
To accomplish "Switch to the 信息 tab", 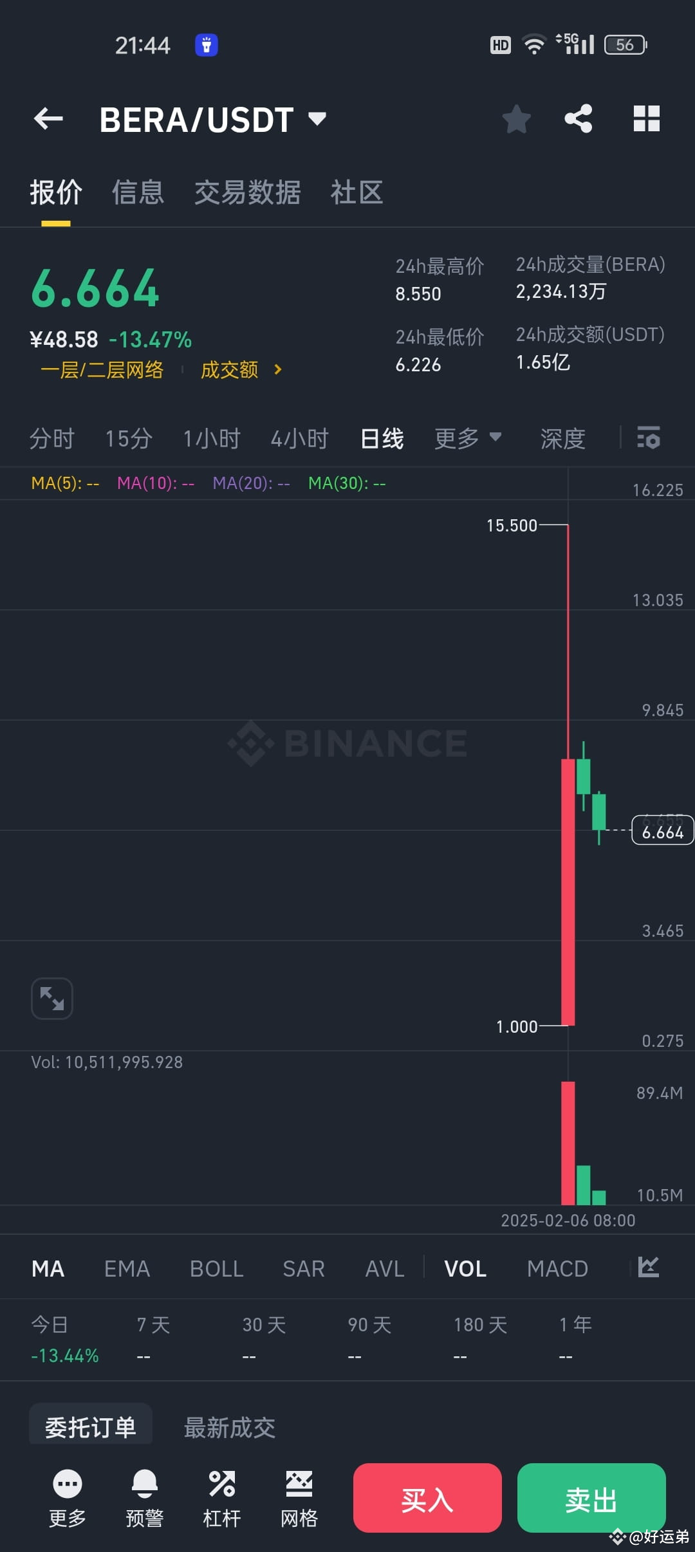I will pyautogui.click(x=138, y=192).
